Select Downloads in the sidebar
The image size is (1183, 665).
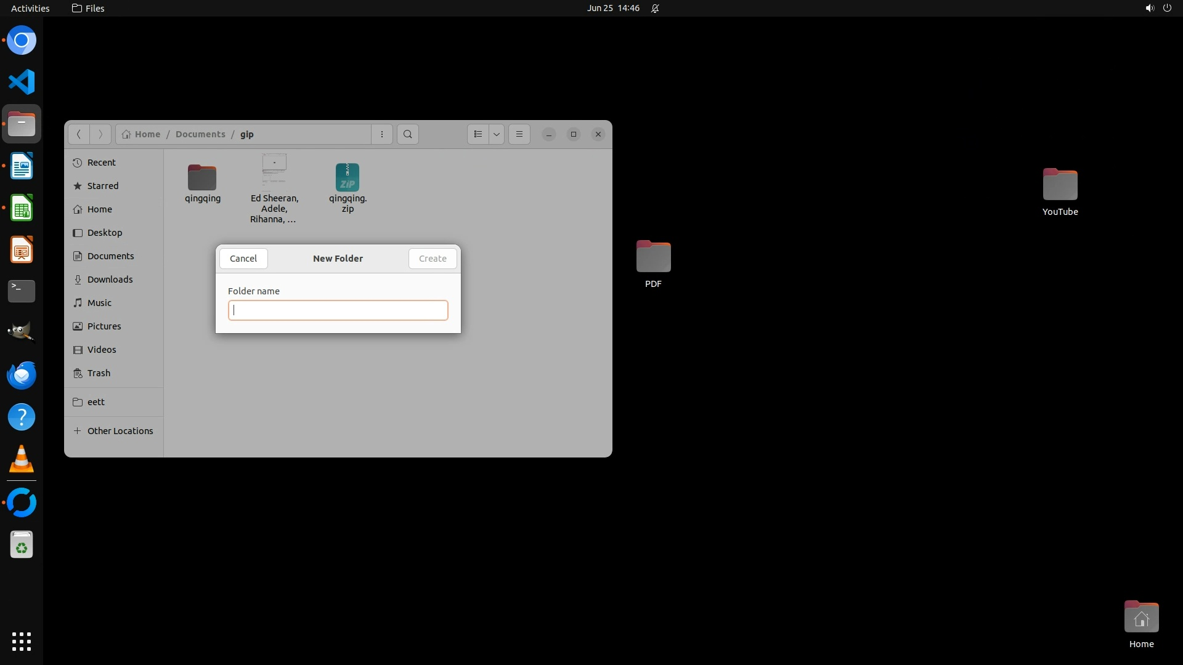pos(110,280)
